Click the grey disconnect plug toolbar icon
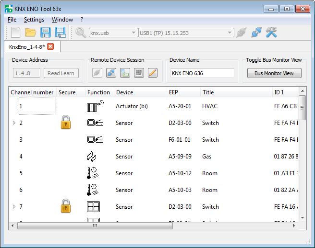Image resolution: width=315 pixels, height=248 pixels. click(x=241, y=33)
